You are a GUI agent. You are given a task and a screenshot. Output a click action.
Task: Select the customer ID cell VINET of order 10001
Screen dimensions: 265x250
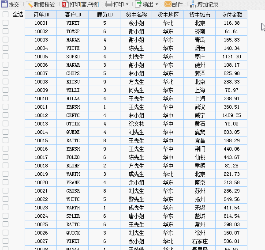point(73,23)
